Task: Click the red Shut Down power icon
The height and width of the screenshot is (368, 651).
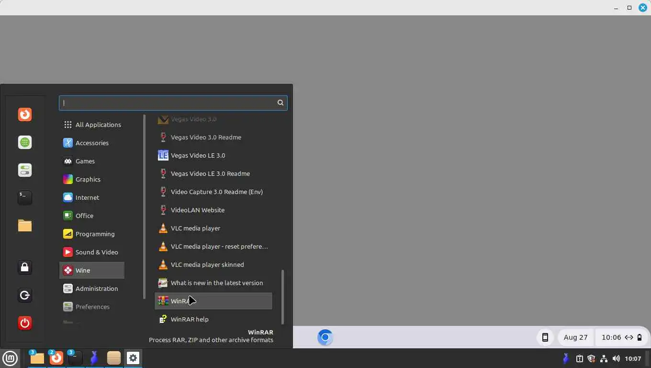Action: click(x=25, y=323)
